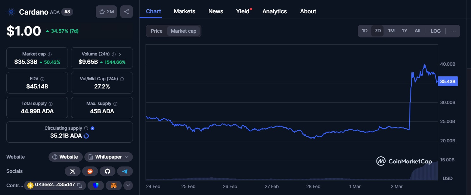The height and width of the screenshot is (195, 471).
Task: Expand the contracts list chevron
Action: 128,185
